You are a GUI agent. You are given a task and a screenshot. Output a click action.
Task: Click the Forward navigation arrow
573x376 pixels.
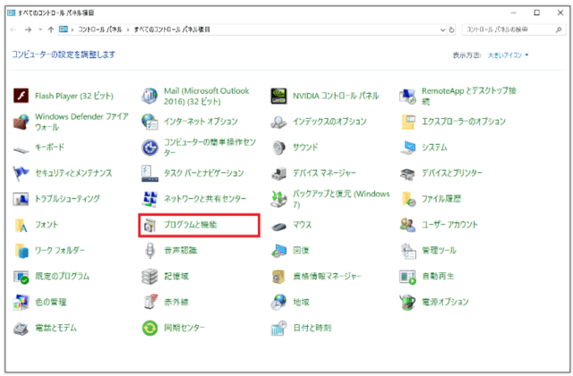pos(28,30)
